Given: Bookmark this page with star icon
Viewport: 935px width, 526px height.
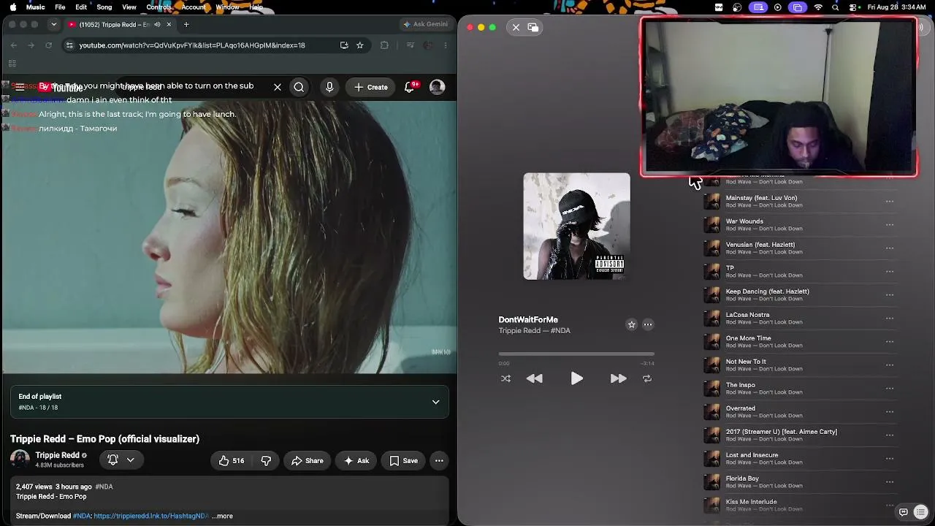Looking at the screenshot, I should pos(359,45).
